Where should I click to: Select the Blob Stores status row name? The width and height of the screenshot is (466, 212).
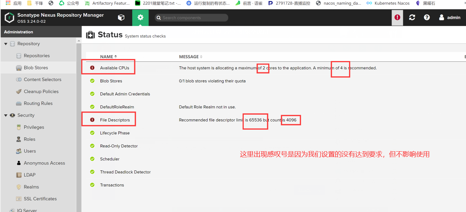pyautogui.click(x=111, y=81)
